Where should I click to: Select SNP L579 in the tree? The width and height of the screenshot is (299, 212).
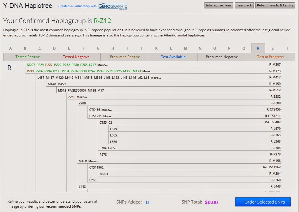pos(113,129)
